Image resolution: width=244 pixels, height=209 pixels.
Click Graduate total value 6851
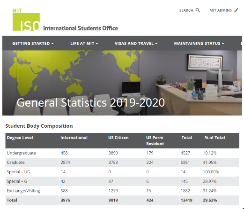185,163
